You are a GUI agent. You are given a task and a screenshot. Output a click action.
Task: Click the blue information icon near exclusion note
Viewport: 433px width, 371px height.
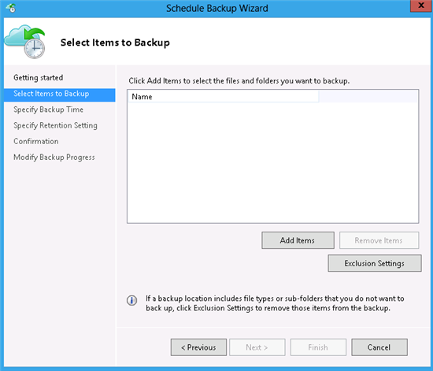click(x=131, y=300)
